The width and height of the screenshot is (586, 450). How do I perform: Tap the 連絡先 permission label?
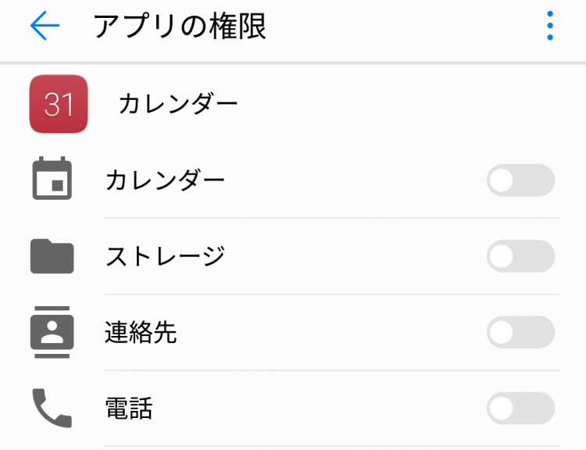(x=141, y=332)
